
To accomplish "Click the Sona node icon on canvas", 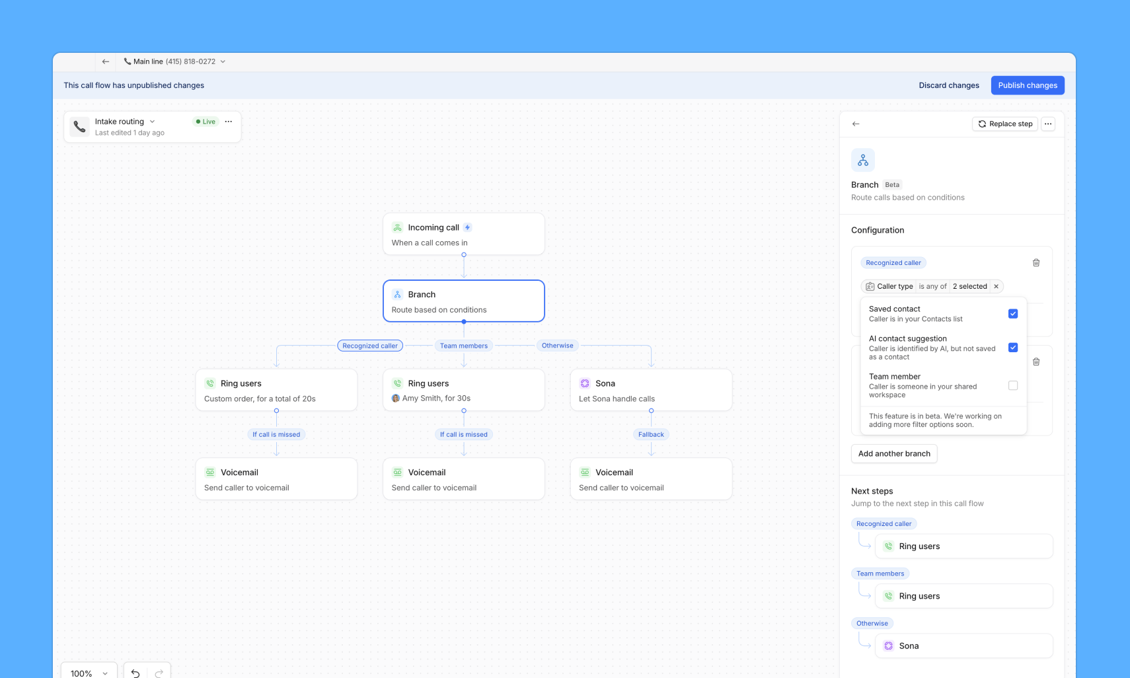I will pos(585,383).
